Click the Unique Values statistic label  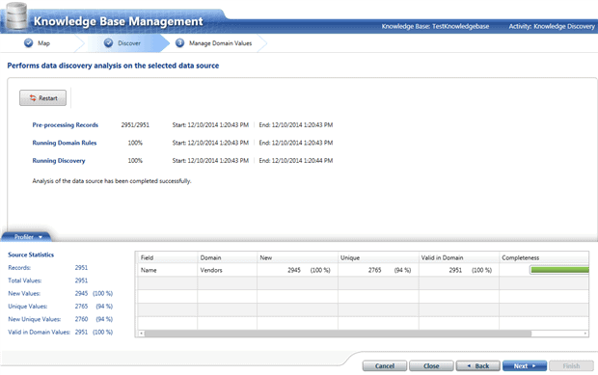[x=27, y=307]
